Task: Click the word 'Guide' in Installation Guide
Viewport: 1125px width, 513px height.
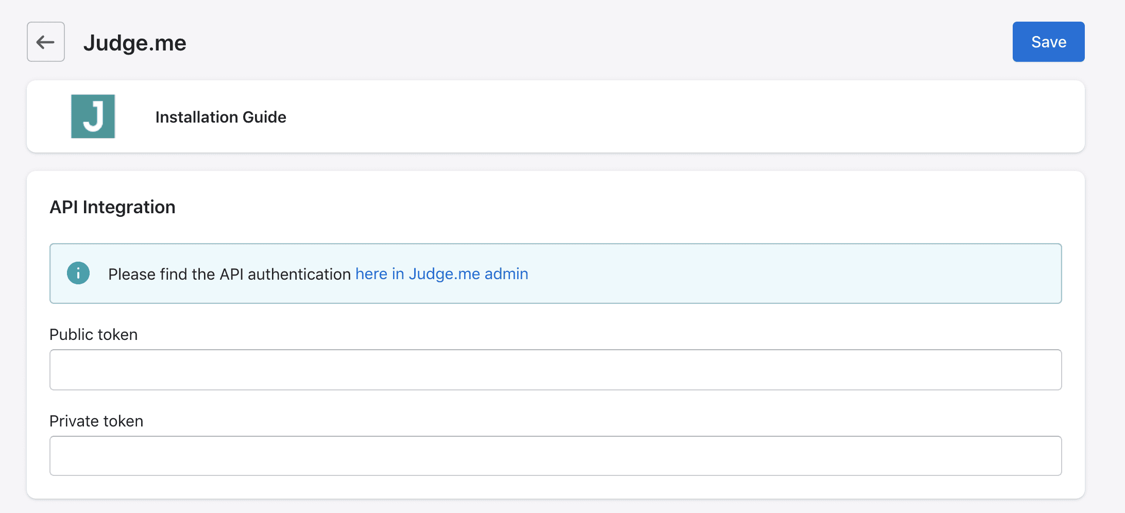Action: [x=264, y=117]
